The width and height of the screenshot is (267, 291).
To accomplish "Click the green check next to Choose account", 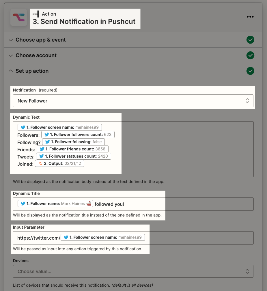I will pyautogui.click(x=250, y=55).
